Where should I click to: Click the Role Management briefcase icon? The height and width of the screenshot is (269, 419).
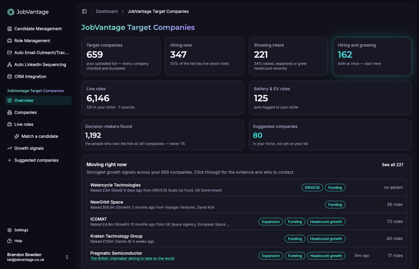coord(10,41)
